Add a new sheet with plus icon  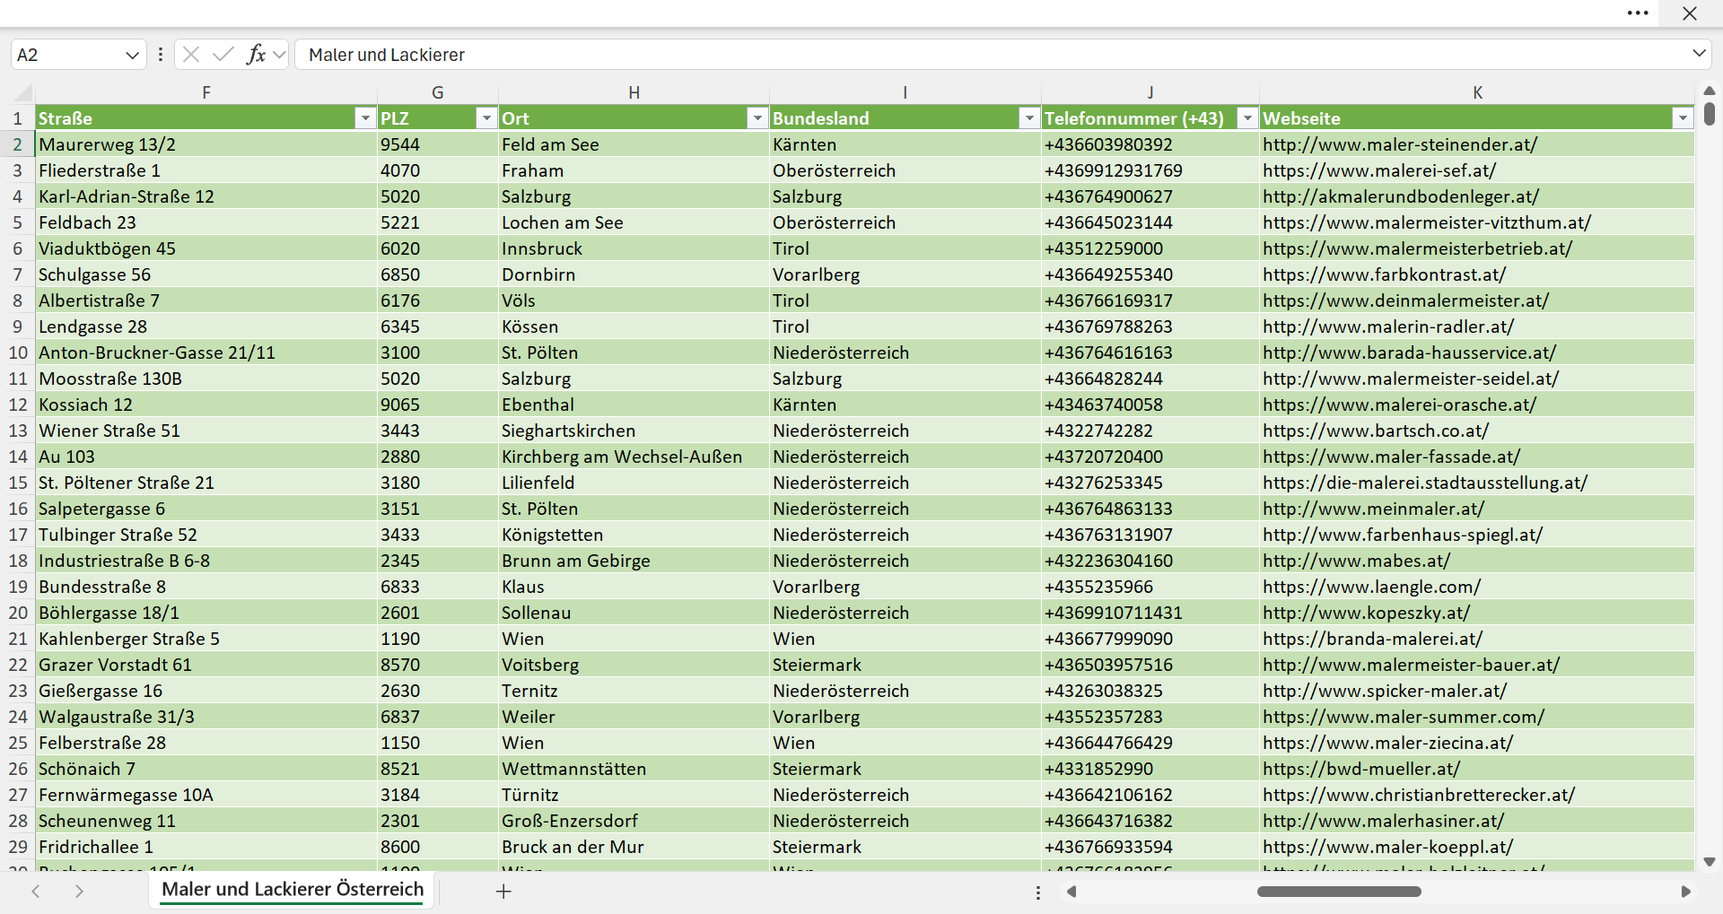click(x=503, y=891)
